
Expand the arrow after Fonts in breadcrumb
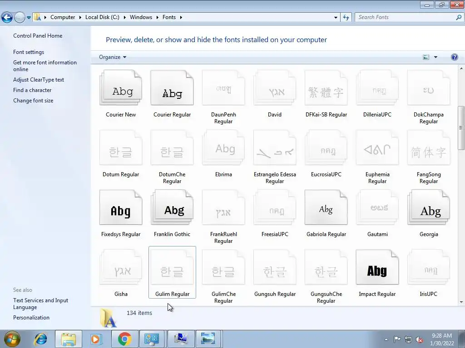[181, 18]
